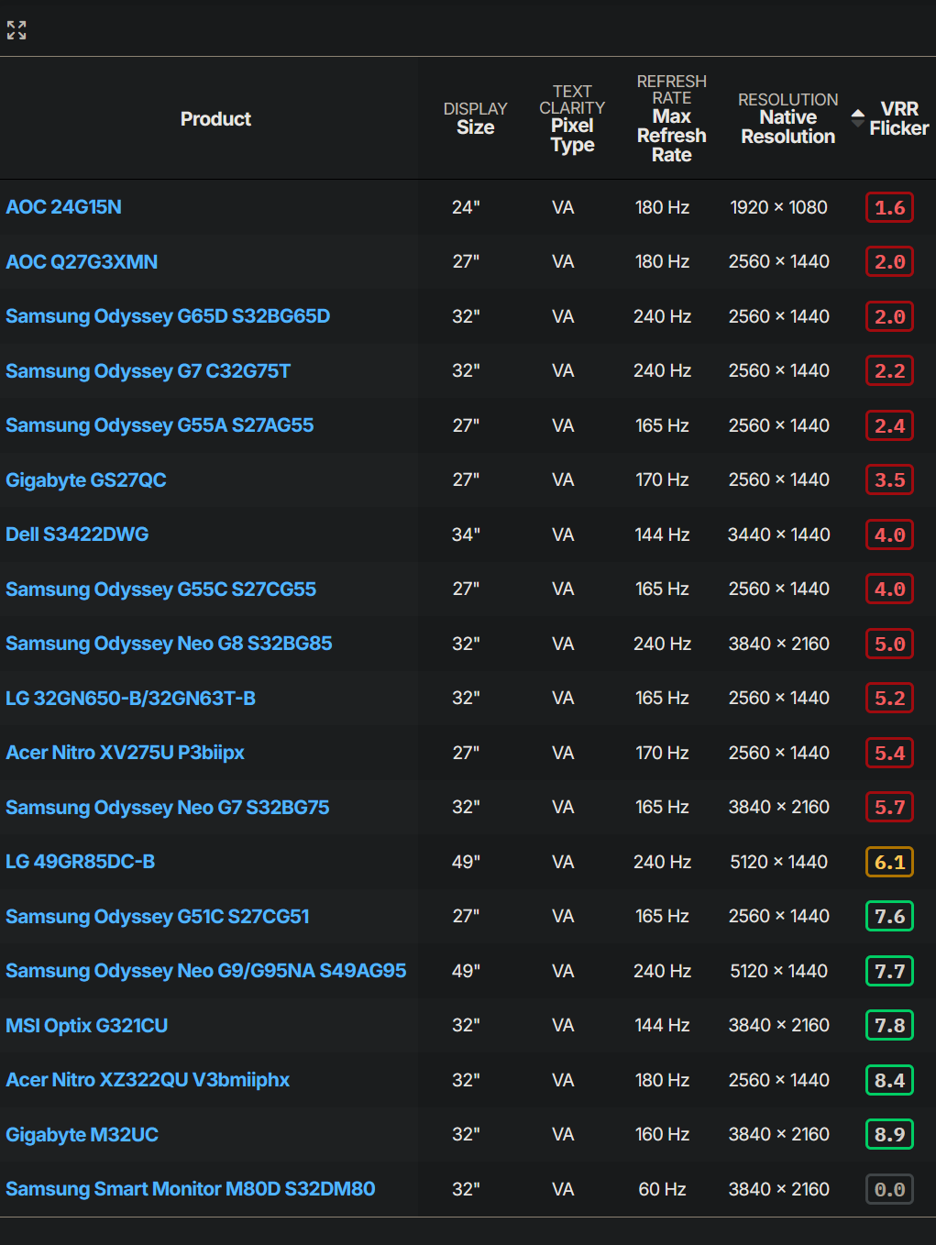Select 180 Hz in Acer Nitro XZ322QU row
Image resolution: width=936 pixels, height=1245 pixels.
[x=662, y=1080]
